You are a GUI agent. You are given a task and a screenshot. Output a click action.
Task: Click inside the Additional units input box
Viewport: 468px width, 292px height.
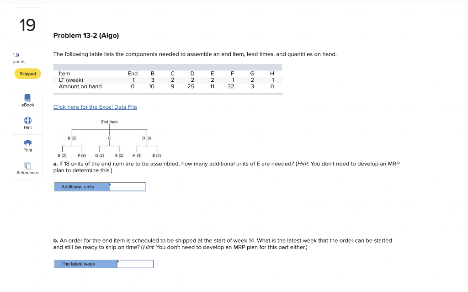coord(127,186)
